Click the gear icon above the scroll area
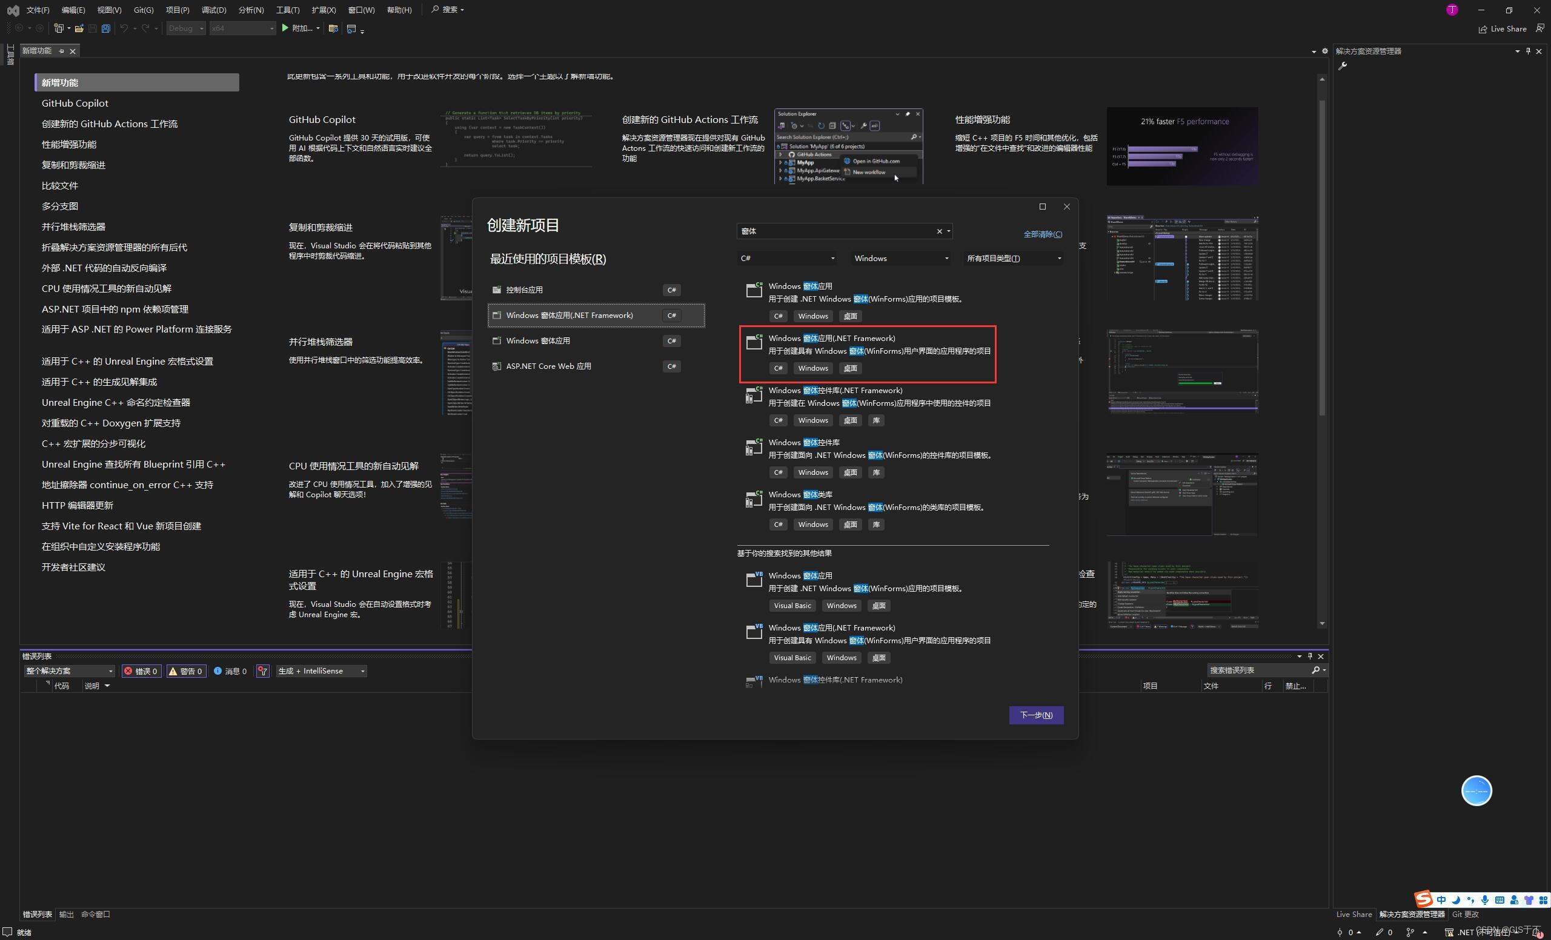Viewport: 1551px width, 940px height. [x=1324, y=51]
